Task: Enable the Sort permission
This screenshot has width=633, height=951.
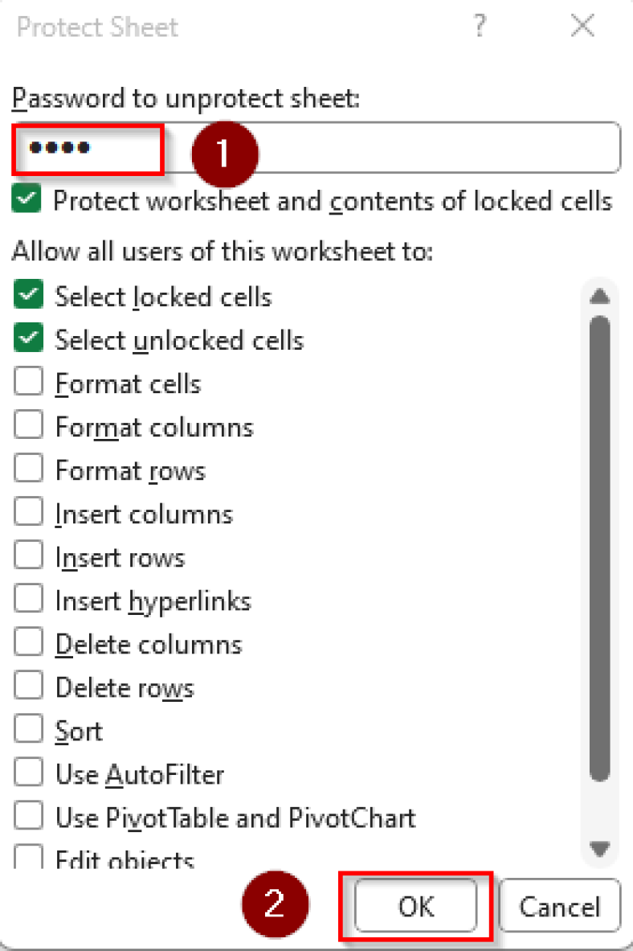Action: [x=28, y=728]
